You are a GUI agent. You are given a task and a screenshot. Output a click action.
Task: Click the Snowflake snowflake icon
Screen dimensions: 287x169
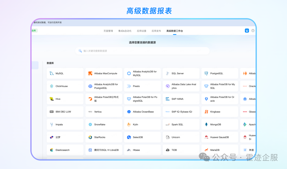(x=90, y=125)
